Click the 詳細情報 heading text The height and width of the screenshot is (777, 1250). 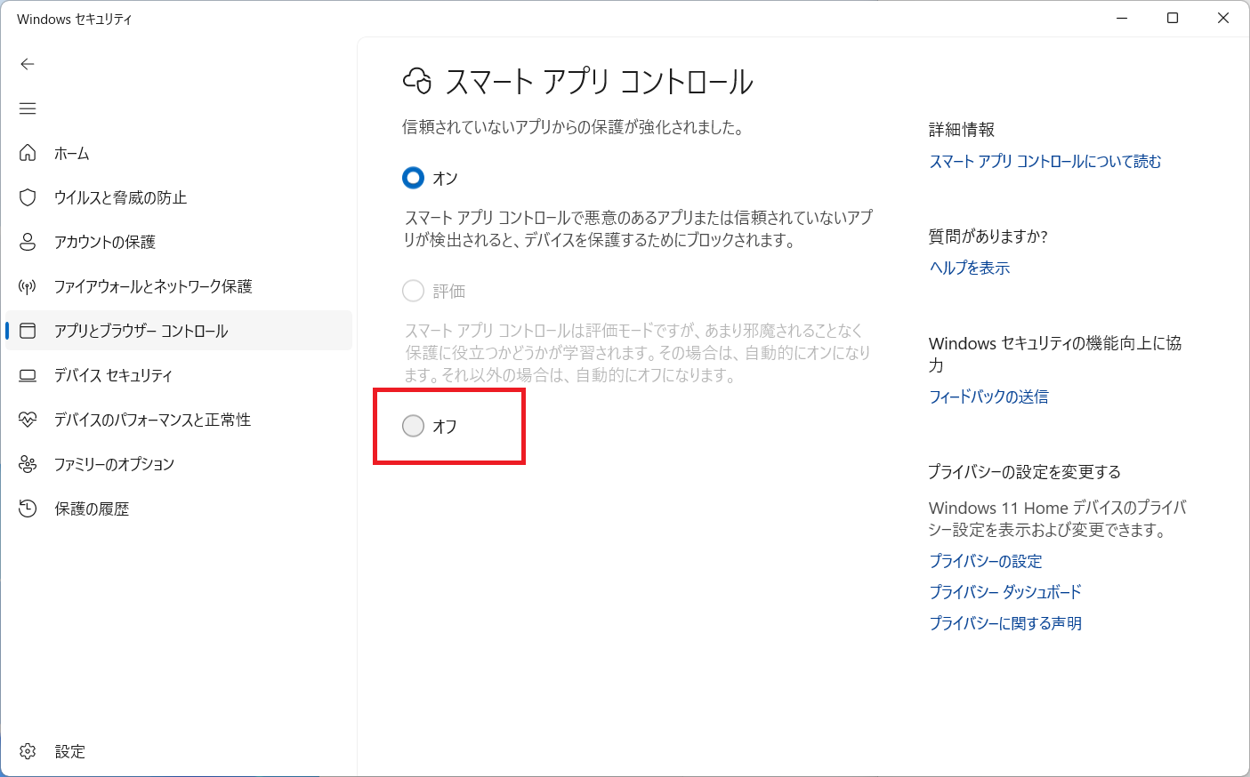[962, 130]
